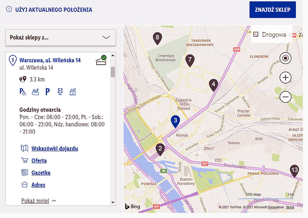Click the 'Zajezdnia MZA Stalowa' map label
Screen dimensions: 308x218
[183, 104]
